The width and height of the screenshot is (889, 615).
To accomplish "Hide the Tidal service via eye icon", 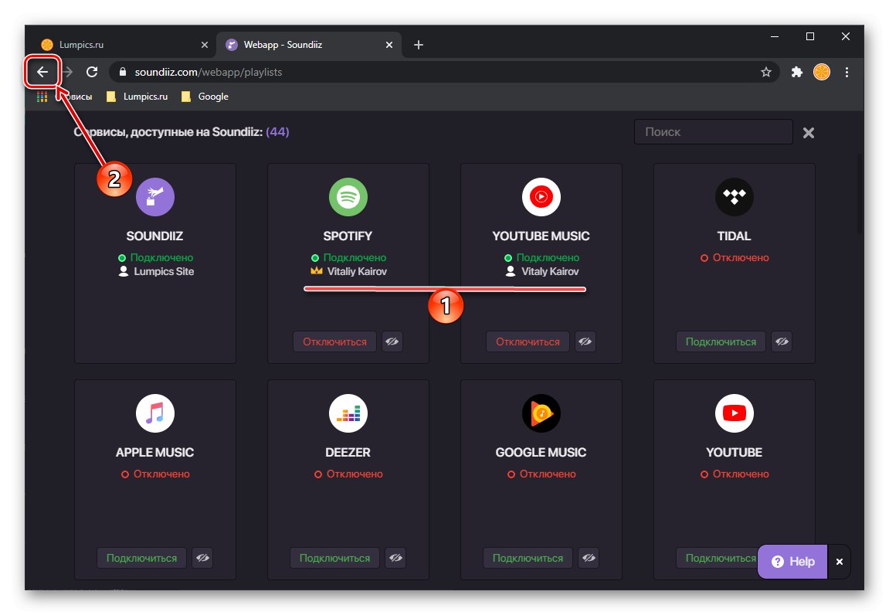I will (x=782, y=341).
